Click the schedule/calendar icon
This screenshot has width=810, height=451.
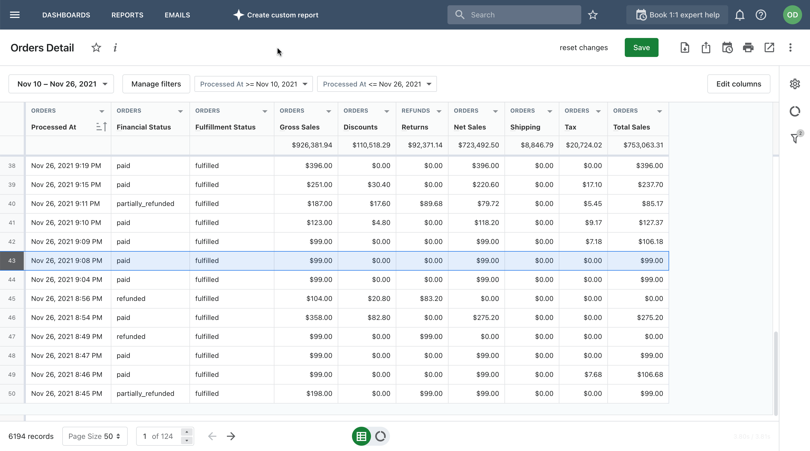point(727,47)
